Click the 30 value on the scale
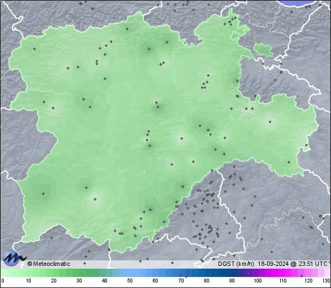Screen dimensions: 331x288 (x=79, y=281)
